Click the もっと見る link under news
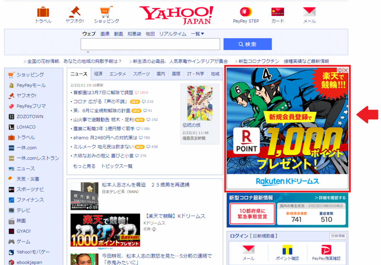The height and width of the screenshot is (265, 381). 84,166
